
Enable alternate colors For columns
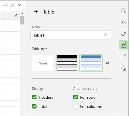76,106
